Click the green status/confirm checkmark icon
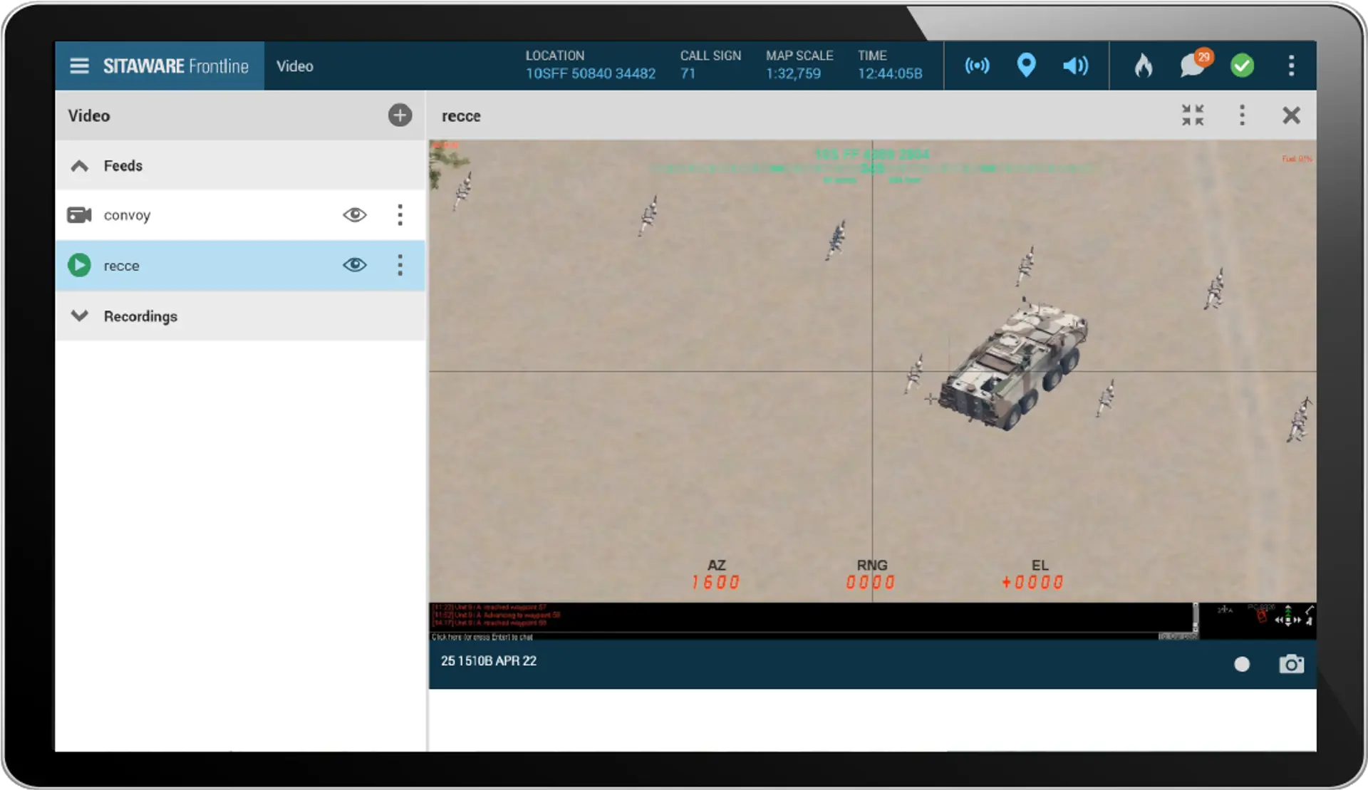The height and width of the screenshot is (790, 1368). click(1243, 65)
